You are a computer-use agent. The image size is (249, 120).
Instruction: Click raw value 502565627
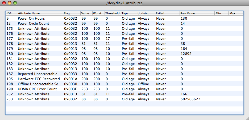coord(190,99)
